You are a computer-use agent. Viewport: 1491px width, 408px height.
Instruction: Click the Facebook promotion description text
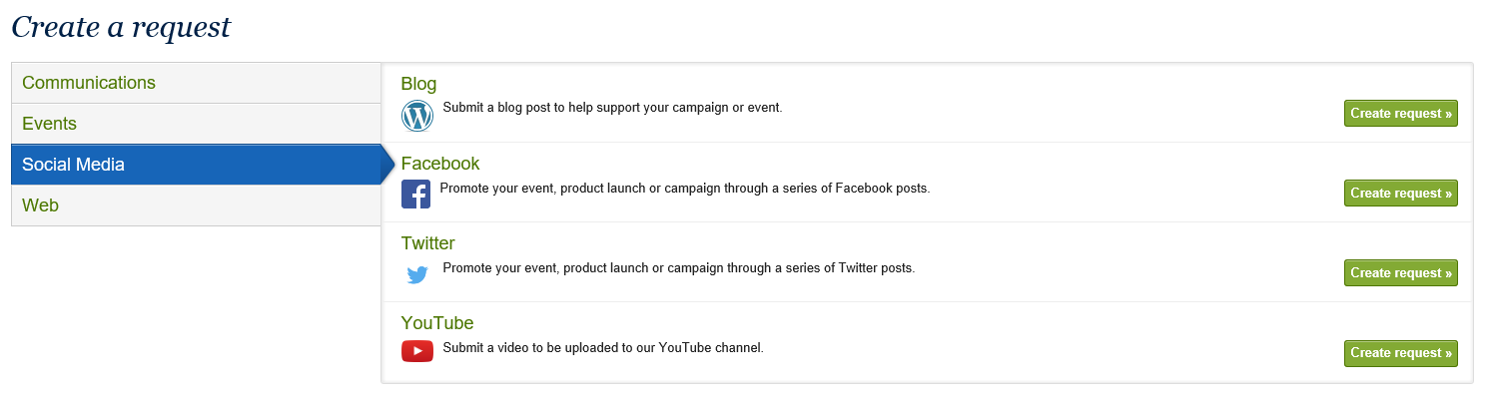click(684, 188)
